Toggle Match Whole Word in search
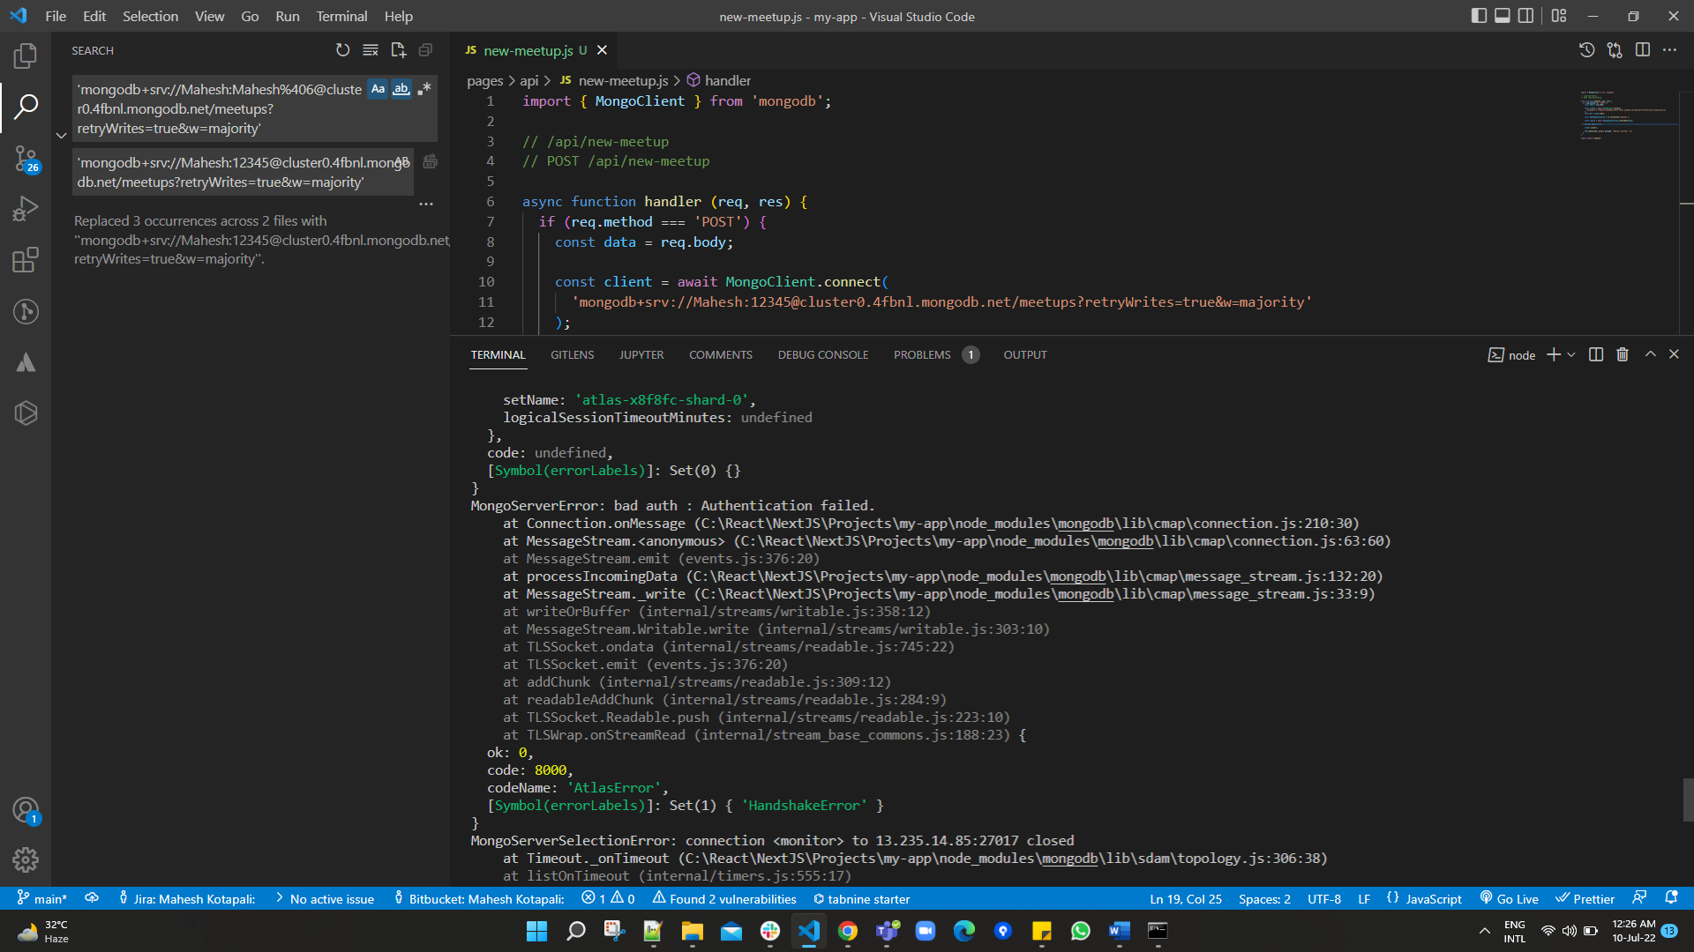 401,89
